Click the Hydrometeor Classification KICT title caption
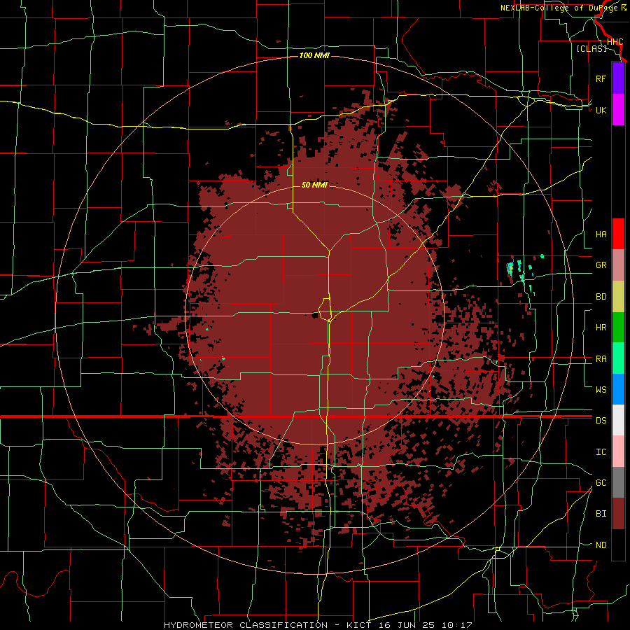This screenshot has height=630, width=630. pos(317,625)
